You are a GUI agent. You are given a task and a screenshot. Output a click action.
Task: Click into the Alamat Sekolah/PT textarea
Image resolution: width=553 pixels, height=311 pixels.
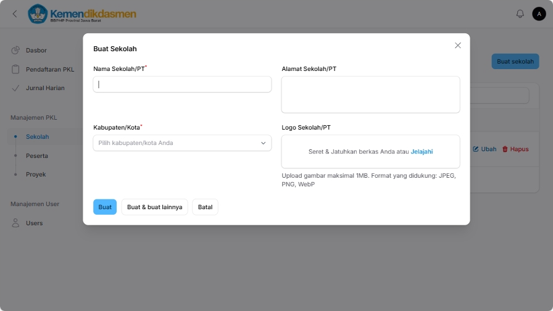370,94
